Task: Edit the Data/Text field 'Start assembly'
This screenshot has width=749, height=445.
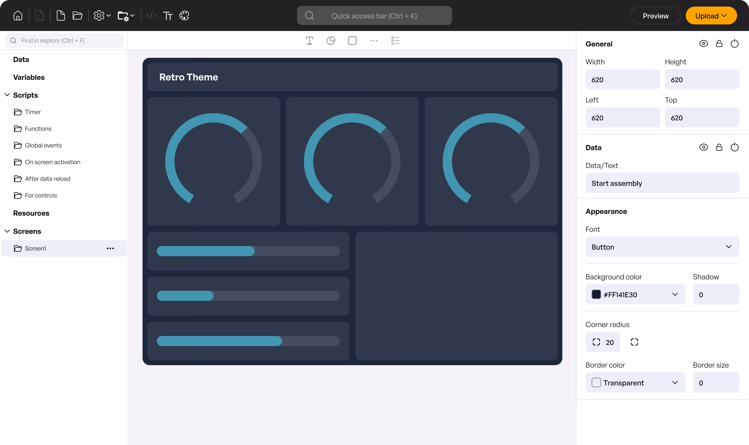Action: coord(662,183)
